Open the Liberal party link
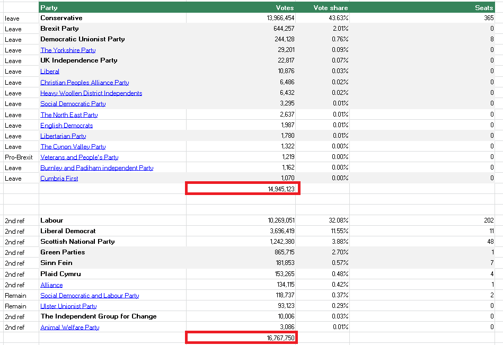503x345 pixels. tap(50, 71)
